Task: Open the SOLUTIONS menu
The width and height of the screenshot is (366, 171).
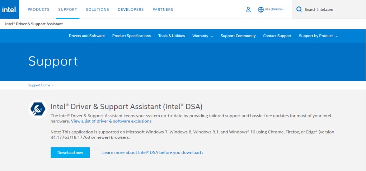Action: [x=97, y=10]
